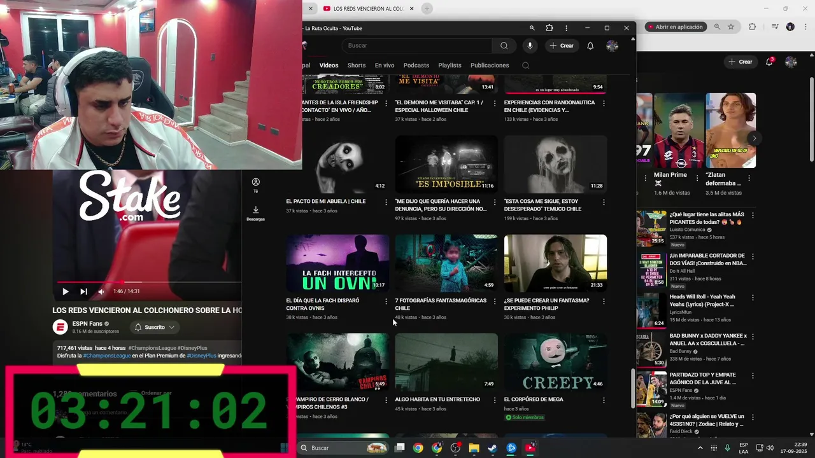This screenshot has height=458, width=815.
Task: Open options menu for 7 FOTOGRAFÍAS FANTASMAGÓRICAS video
Action: coord(495,301)
